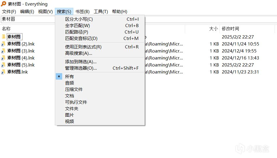Open the 帮助(H) menu

120,12
